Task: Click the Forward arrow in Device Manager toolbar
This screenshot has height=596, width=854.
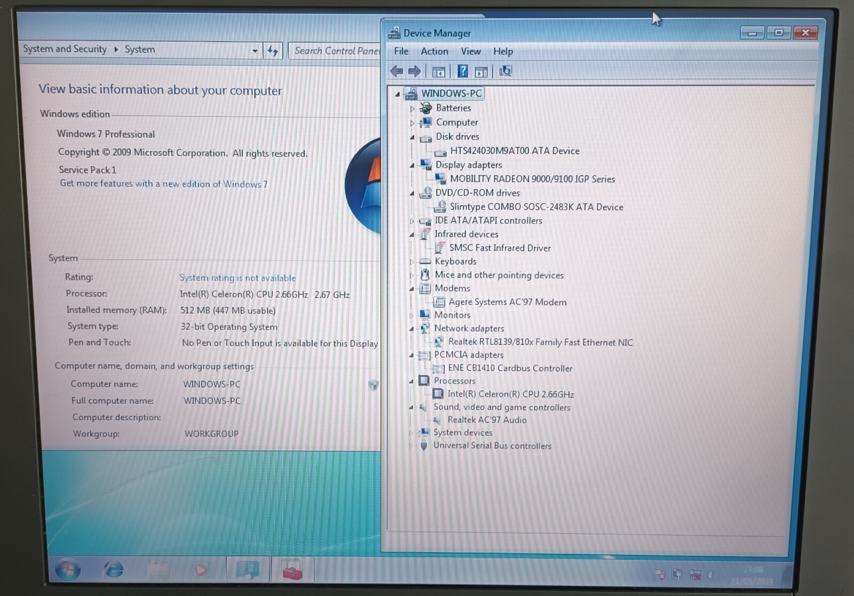Action: 414,71
